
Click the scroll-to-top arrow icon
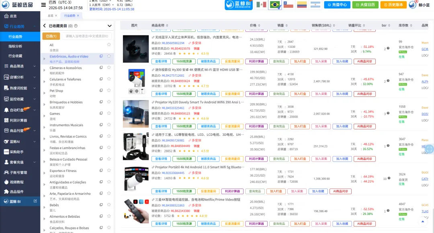[x=423, y=221]
